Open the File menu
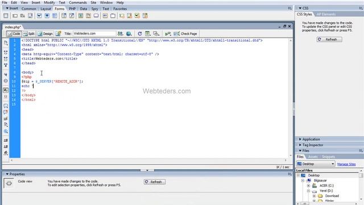This screenshot has width=364, height=205. click(x=5, y=2)
